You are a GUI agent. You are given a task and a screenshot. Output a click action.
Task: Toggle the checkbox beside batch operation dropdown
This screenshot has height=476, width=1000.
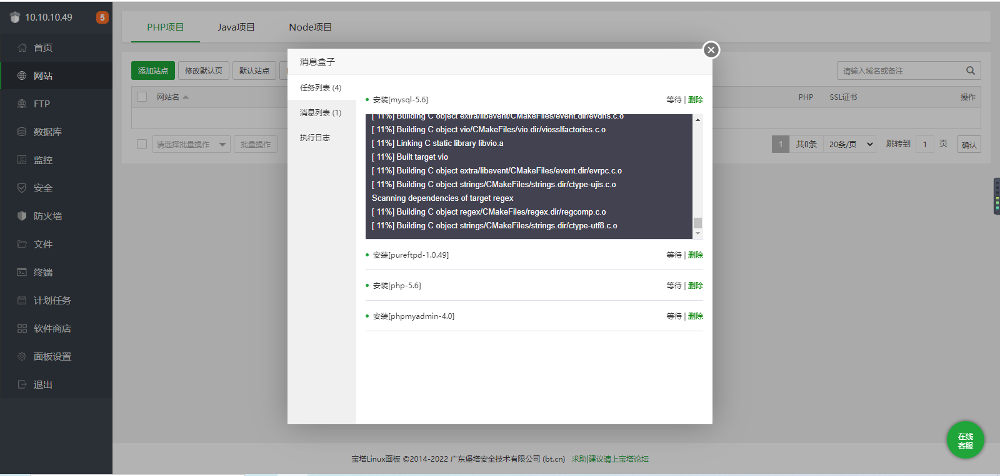coord(142,144)
